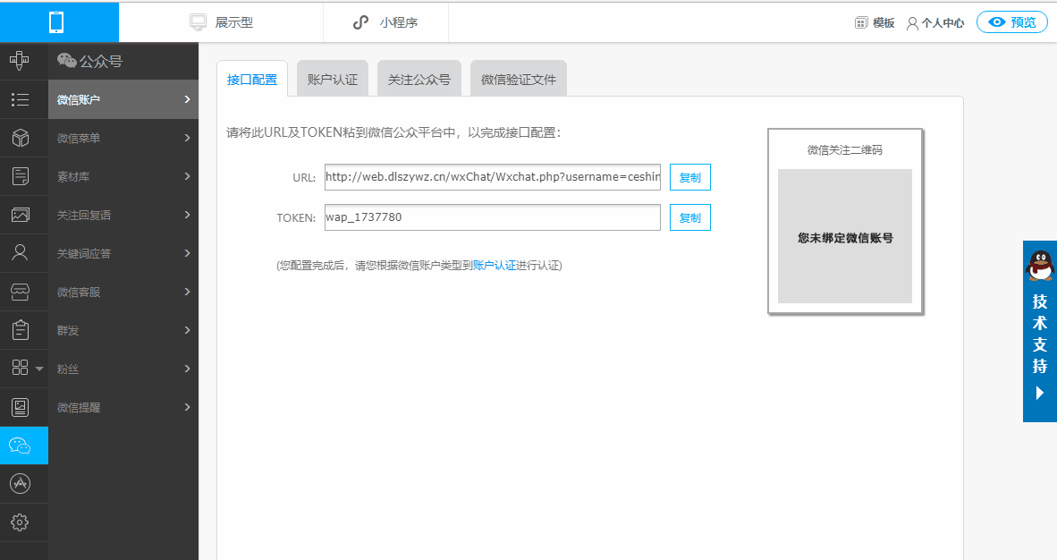Viewport: 1057px width, 560px height.
Task: Switch to the 账户认证 tab
Action: (x=332, y=80)
